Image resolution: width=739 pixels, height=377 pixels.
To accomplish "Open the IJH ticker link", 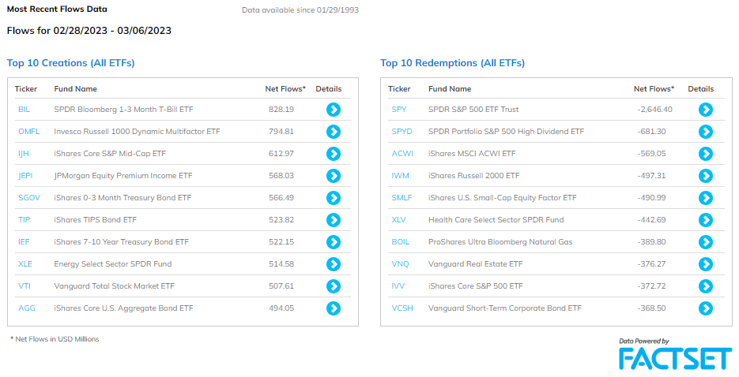I will click(23, 153).
